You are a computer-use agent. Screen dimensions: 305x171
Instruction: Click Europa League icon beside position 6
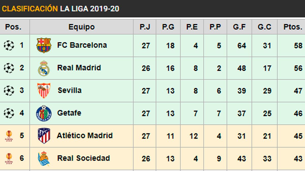tap(9, 159)
